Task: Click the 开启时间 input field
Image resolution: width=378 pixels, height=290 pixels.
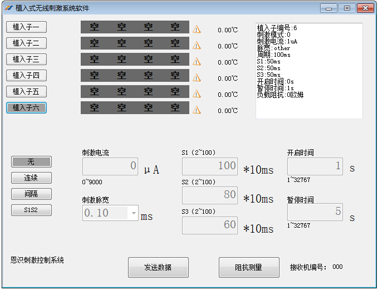Action: [315, 166]
